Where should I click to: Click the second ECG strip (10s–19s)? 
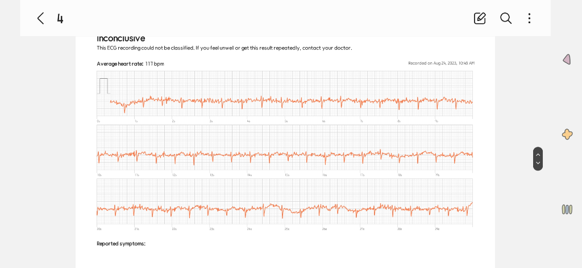285,148
